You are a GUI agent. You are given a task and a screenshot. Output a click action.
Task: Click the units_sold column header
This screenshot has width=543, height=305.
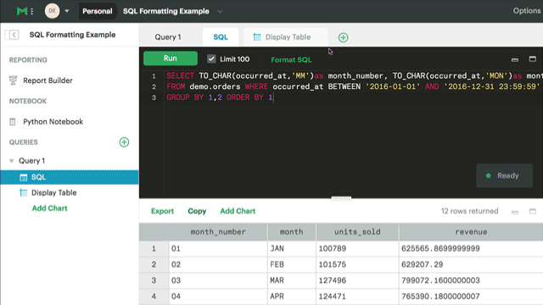click(357, 231)
